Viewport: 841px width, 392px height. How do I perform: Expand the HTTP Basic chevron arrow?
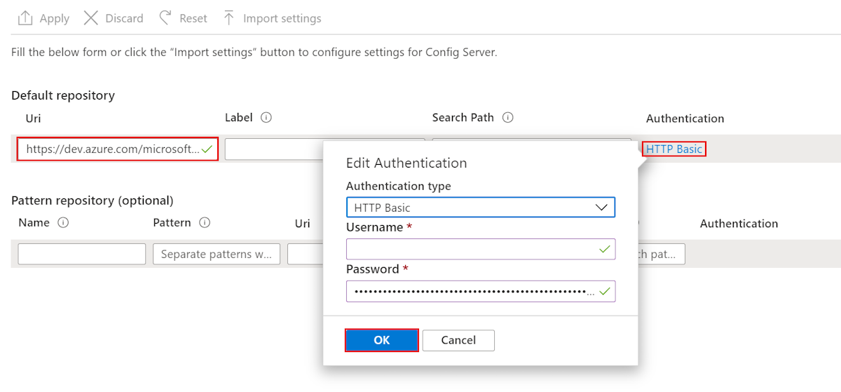point(601,208)
